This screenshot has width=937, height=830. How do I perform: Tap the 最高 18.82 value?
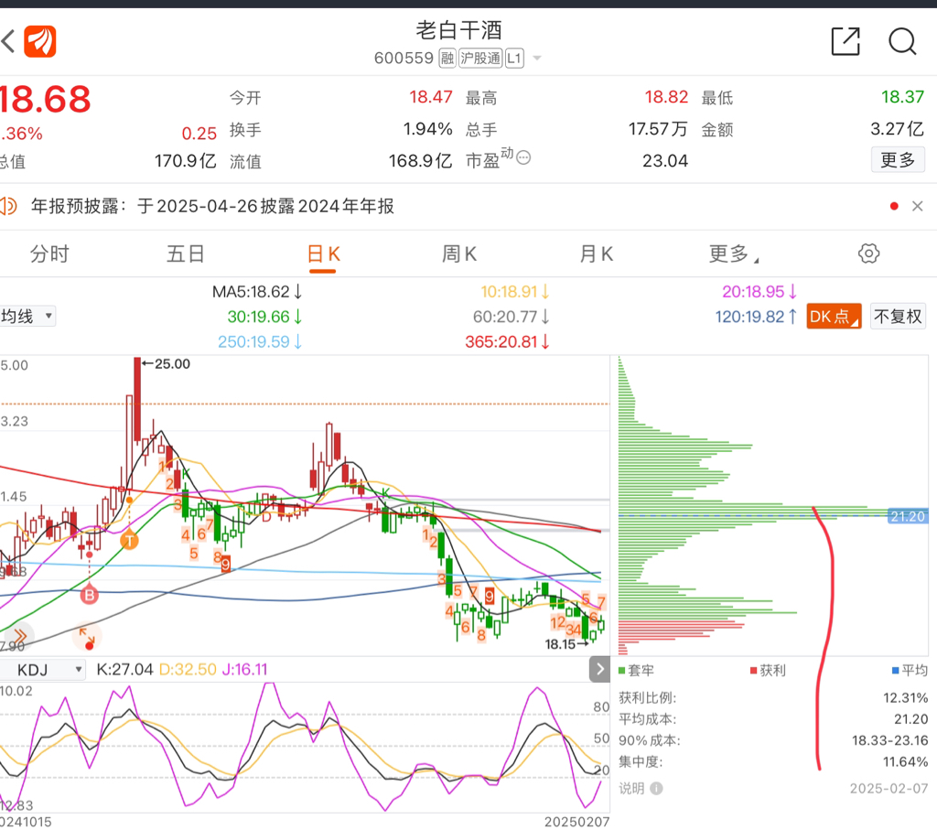666,97
